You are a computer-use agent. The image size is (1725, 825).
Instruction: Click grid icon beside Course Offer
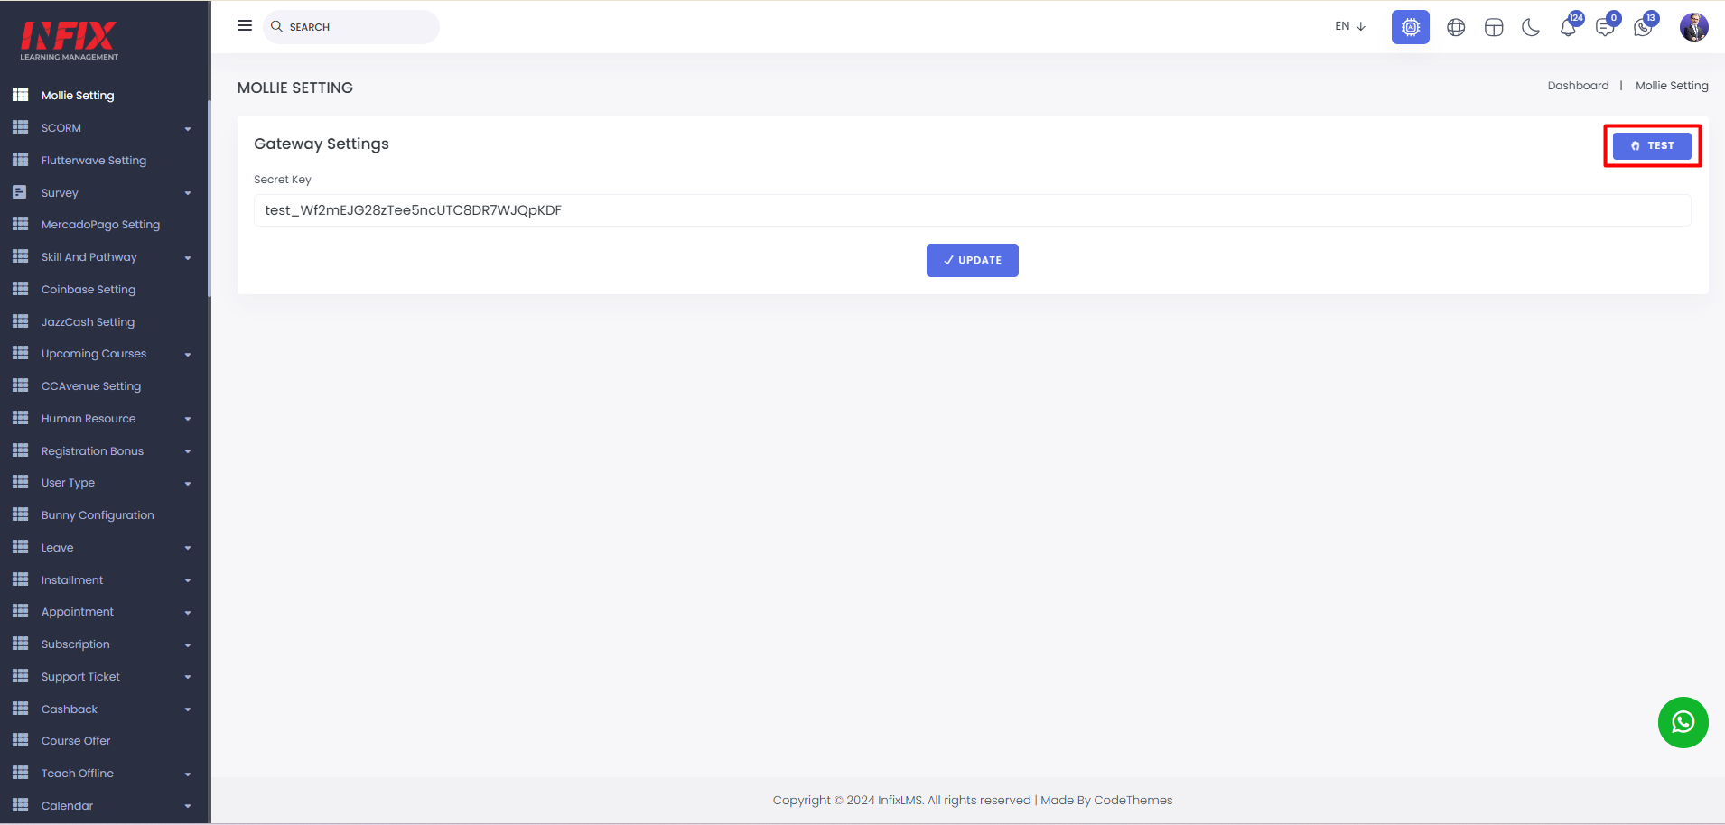coord(21,740)
